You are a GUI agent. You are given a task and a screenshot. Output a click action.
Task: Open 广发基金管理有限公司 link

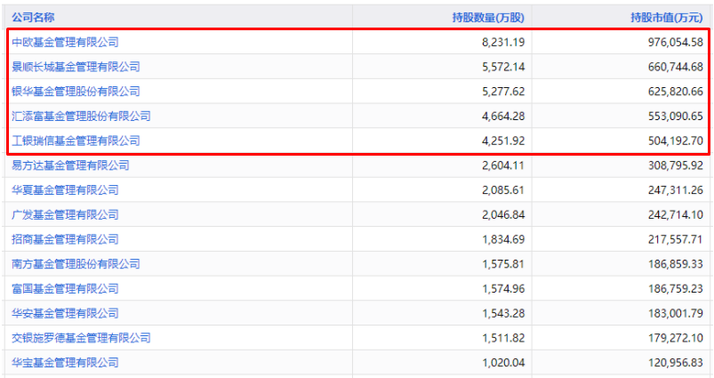click(x=65, y=214)
